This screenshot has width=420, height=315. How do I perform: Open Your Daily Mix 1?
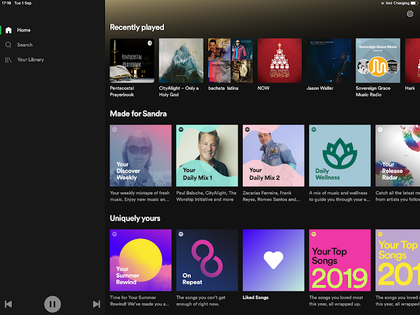click(207, 156)
